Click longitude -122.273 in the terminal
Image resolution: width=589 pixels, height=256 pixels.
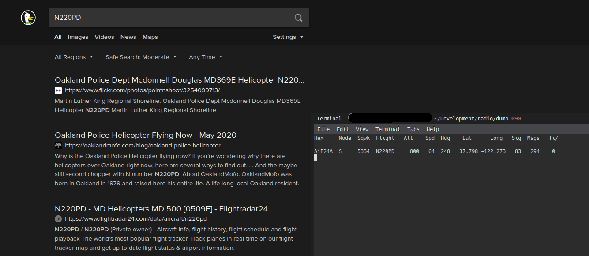tap(493, 151)
